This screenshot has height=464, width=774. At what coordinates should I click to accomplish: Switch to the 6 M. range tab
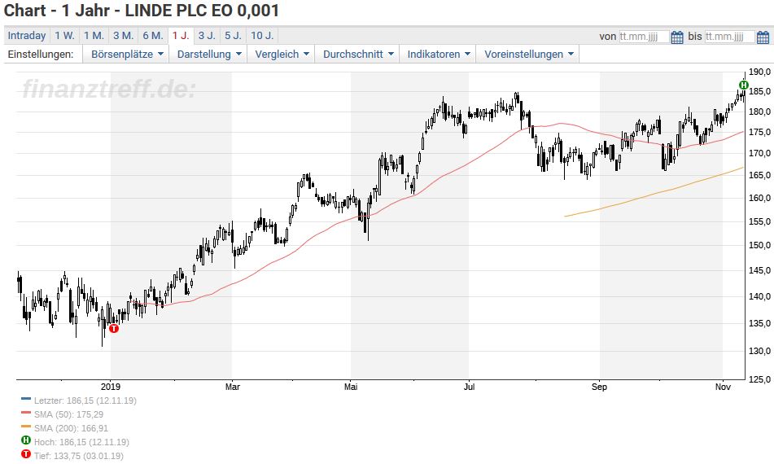(153, 36)
